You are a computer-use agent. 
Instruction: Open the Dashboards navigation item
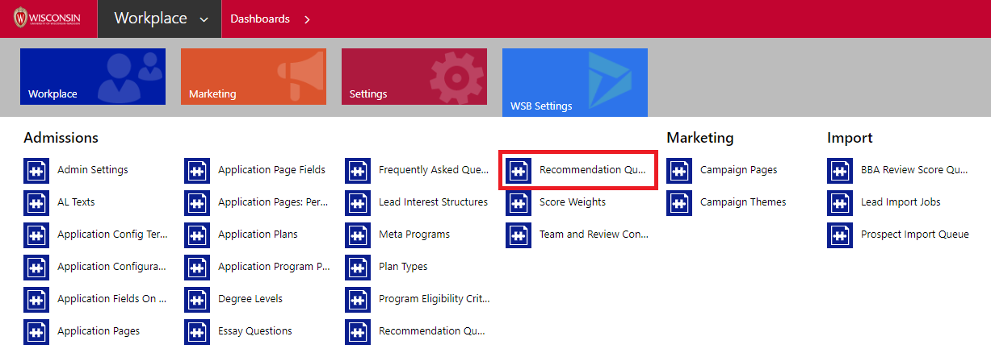click(x=259, y=19)
